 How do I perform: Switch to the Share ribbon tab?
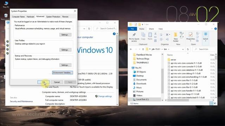151,29
